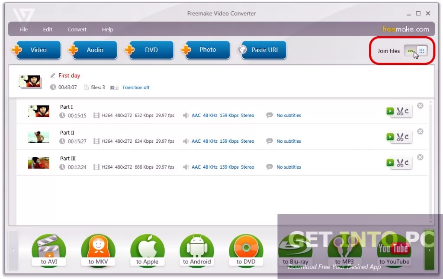Select the Part III file name
Viewport: 443px width, 279px height.
coord(68,159)
